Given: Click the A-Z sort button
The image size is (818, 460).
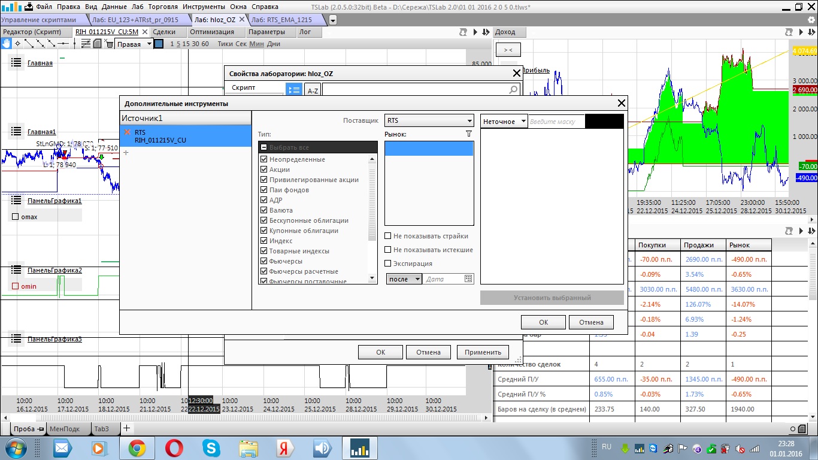Looking at the screenshot, I should (x=313, y=90).
